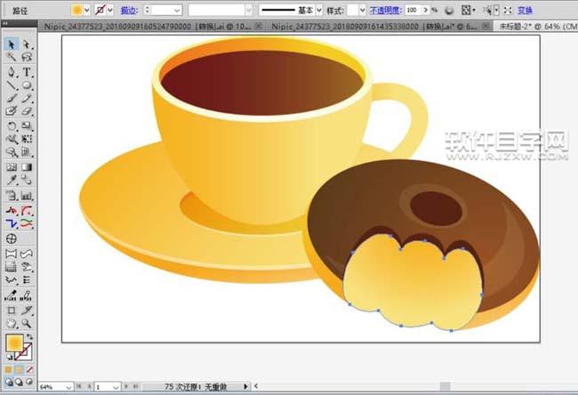This screenshot has width=578, height=395.
Task: Pick the Eyedropper tool
Action: (11, 180)
